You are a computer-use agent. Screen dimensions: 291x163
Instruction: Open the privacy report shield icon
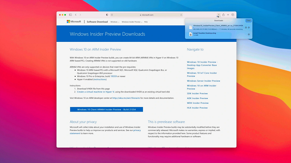coord(107,15)
